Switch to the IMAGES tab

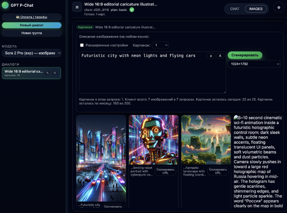tap(256, 9)
